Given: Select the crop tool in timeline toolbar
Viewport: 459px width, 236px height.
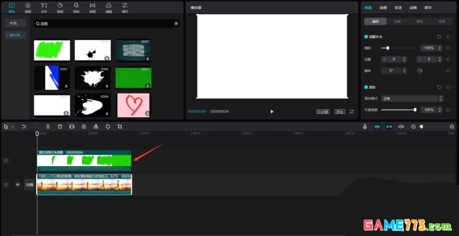Looking at the screenshot, I should (x=120, y=126).
